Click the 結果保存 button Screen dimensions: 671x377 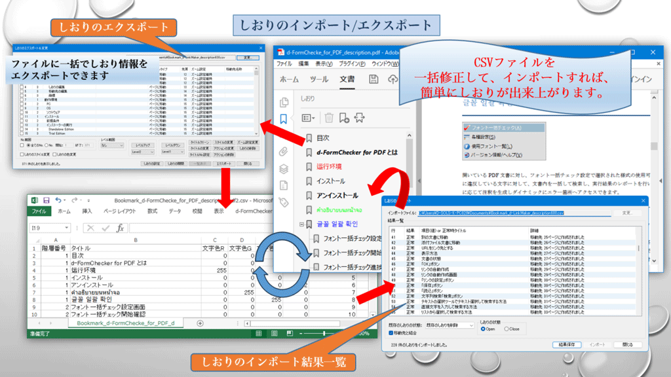[567, 344]
